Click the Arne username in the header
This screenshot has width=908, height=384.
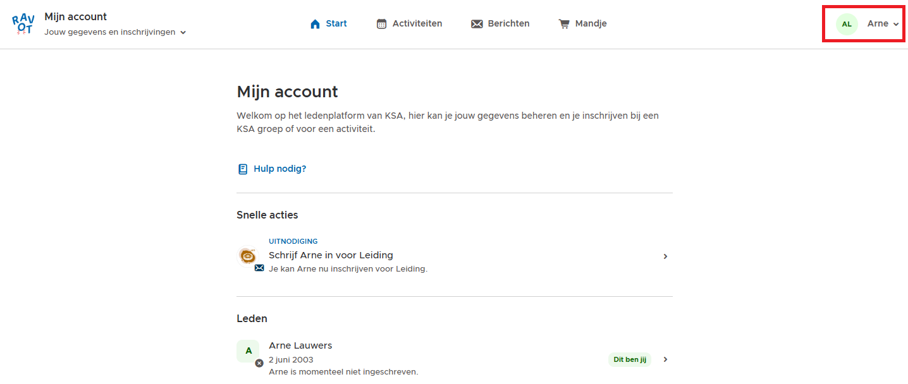point(878,24)
